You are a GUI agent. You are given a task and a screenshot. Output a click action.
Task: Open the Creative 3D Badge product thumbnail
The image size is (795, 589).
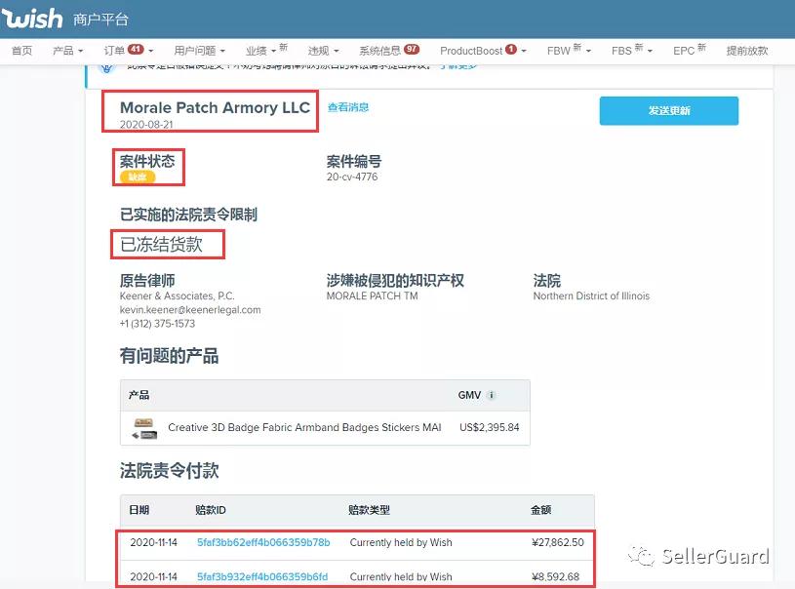point(144,428)
